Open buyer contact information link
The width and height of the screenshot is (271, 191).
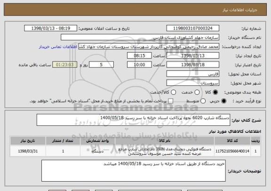click(x=58, y=47)
